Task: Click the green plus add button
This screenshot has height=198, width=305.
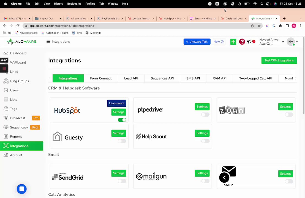Action: tap(233, 42)
